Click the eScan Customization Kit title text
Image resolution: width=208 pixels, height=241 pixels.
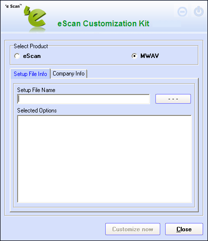pos(103,23)
